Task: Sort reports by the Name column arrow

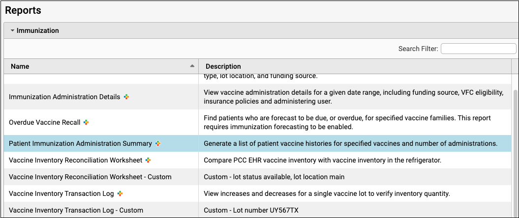Action: click(192, 66)
